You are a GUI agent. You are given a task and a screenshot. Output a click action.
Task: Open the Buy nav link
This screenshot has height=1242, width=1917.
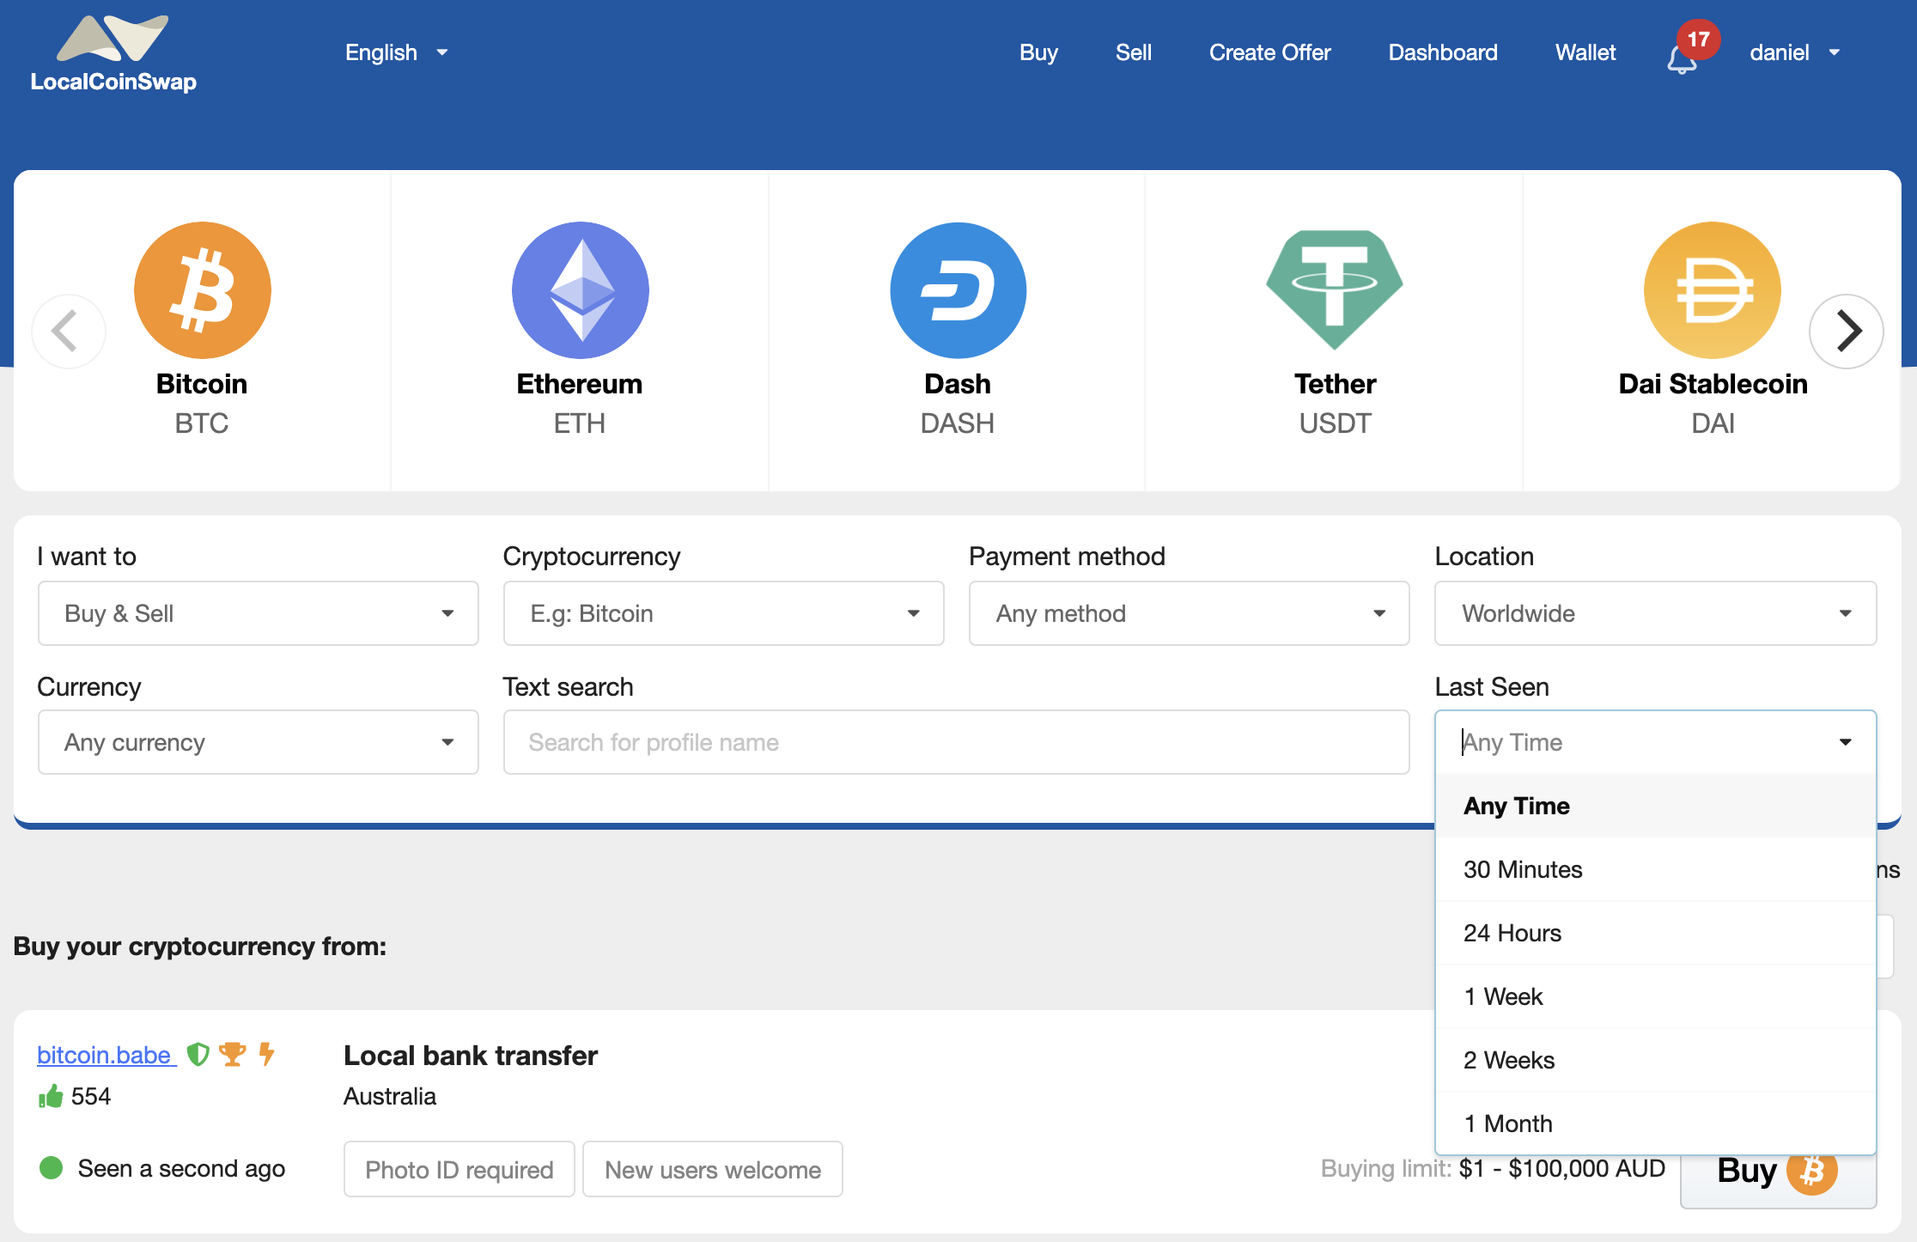1038,52
